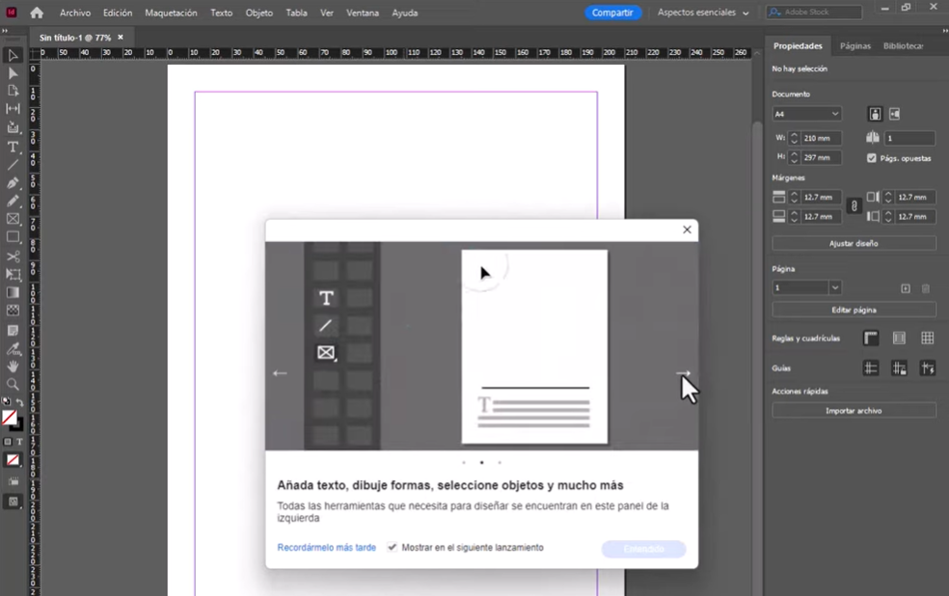Select the Zoom tool
This screenshot has width=949, height=596.
[13, 384]
